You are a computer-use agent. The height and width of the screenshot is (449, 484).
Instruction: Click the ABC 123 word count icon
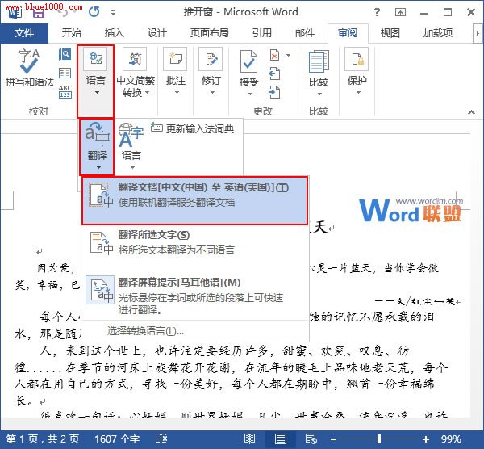click(x=65, y=91)
